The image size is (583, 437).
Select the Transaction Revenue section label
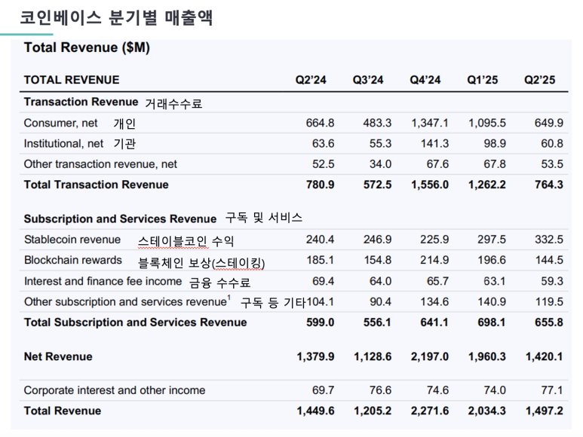pyautogui.click(x=81, y=102)
